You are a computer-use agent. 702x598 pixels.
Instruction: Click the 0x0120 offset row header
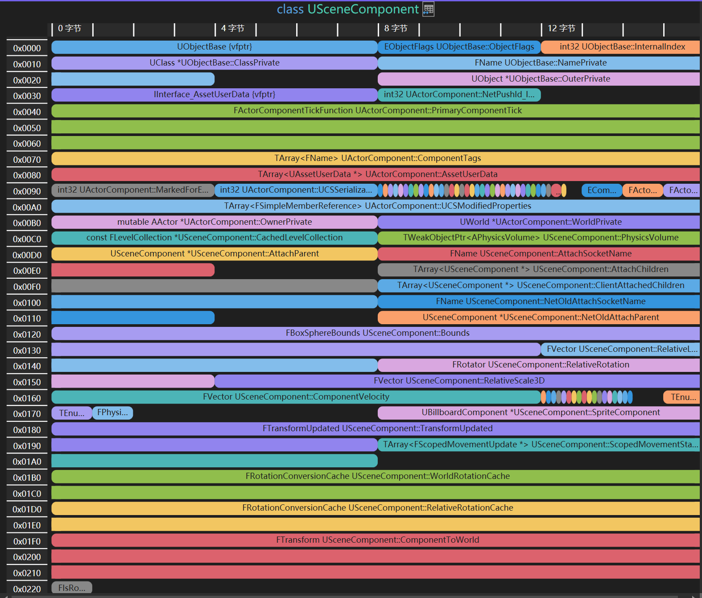click(x=27, y=334)
